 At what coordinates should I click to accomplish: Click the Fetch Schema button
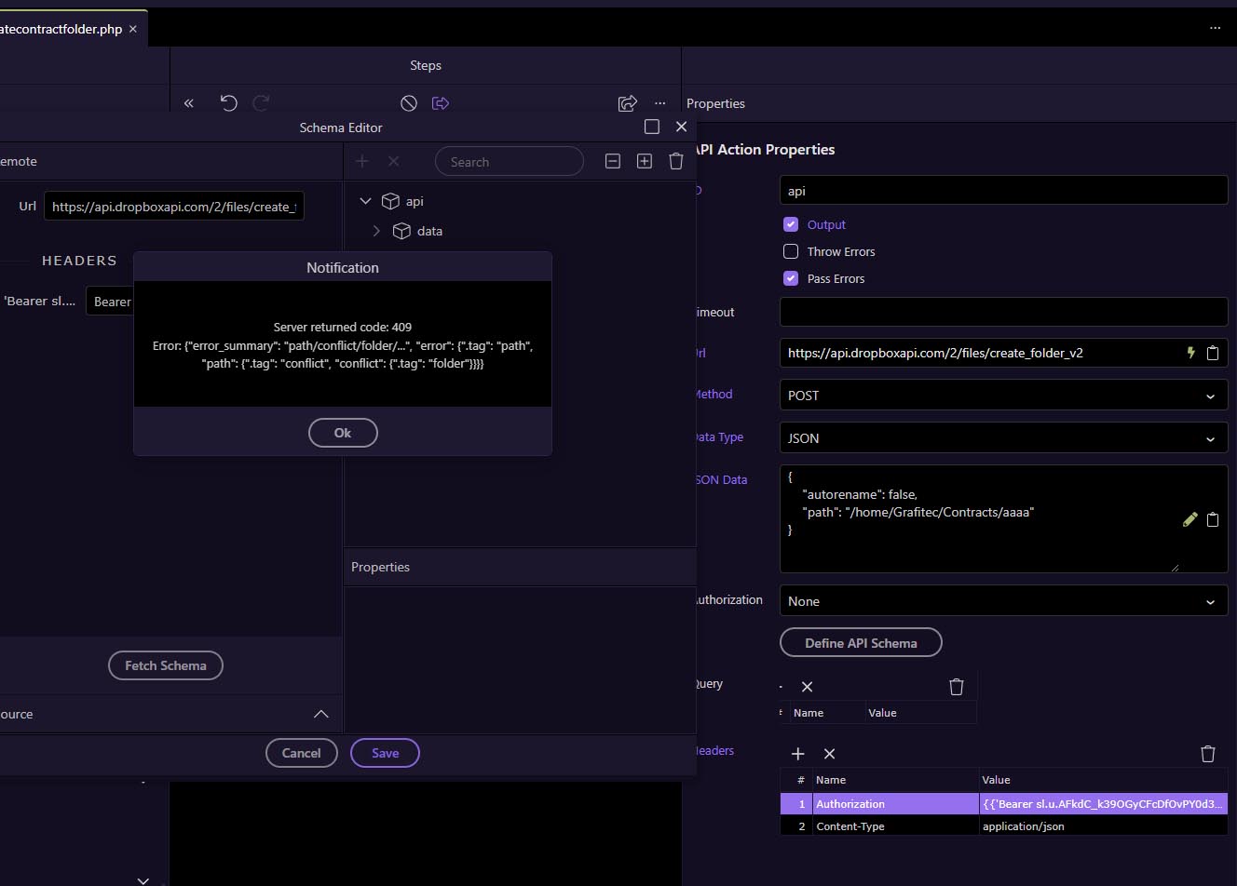tap(166, 665)
